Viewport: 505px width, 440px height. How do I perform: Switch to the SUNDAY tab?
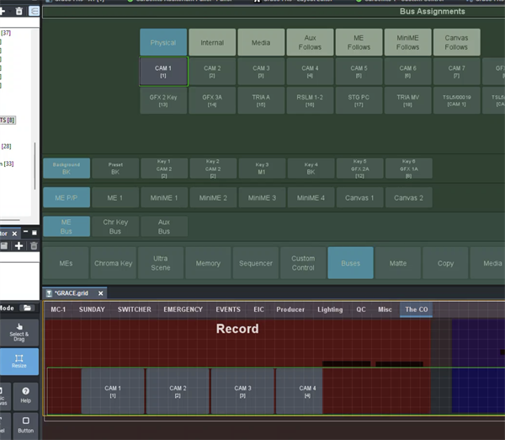click(x=92, y=309)
